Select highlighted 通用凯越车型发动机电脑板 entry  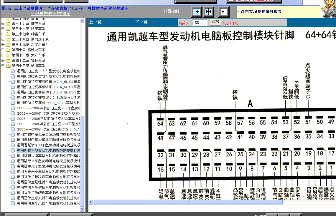pyautogui.click(x=48, y=150)
